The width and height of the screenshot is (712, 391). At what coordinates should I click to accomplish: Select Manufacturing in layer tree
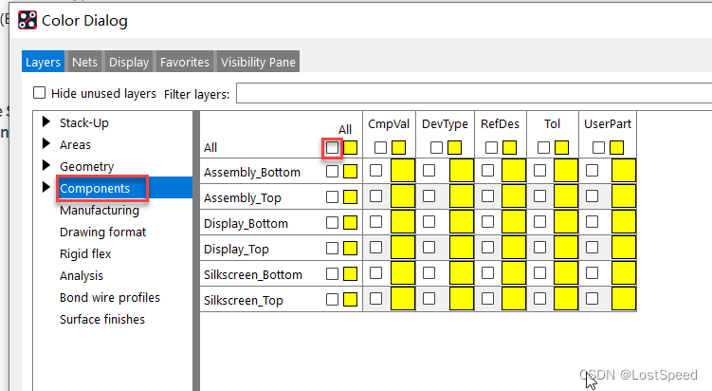99,211
